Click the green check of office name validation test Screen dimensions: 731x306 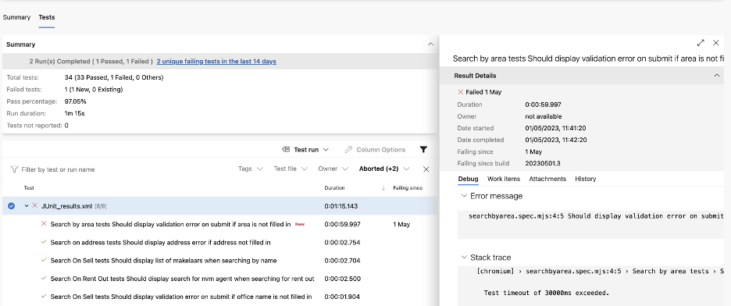pyautogui.click(x=44, y=297)
